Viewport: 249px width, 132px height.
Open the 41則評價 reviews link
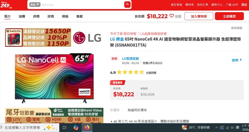pos(151,73)
